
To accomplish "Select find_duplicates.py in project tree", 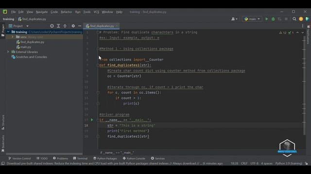I will [30, 42].
